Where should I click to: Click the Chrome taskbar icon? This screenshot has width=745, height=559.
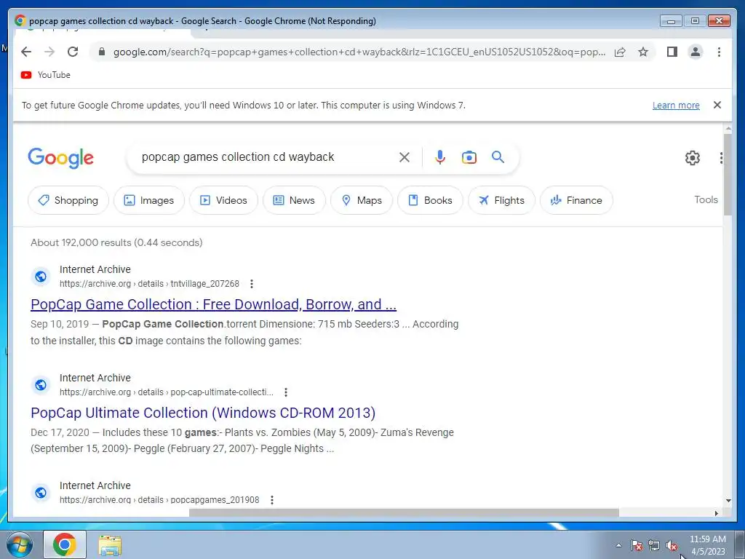point(65,544)
